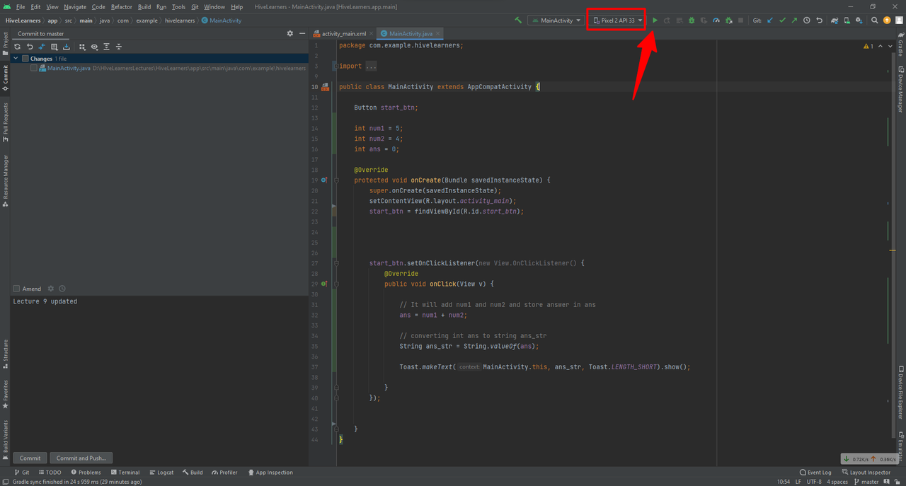
Task: Fold the onCreate method in the gutter
Action: [336, 180]
